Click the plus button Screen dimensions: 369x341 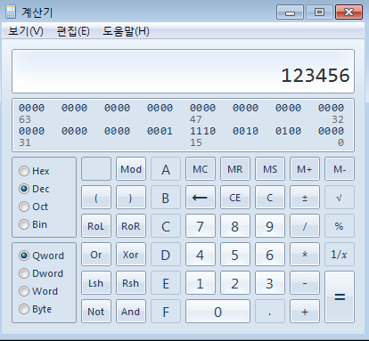305,312
